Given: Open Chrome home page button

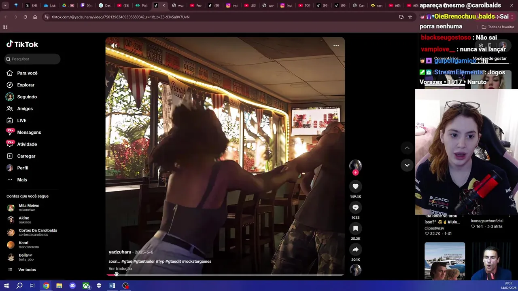Looking at the screenshot, I should pos(35,17).
